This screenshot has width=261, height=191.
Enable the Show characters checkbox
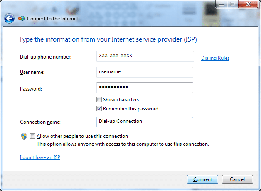coord(99,100)
